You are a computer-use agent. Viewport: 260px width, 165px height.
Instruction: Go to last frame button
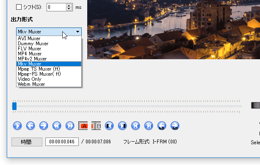click(x=149, y=126)
